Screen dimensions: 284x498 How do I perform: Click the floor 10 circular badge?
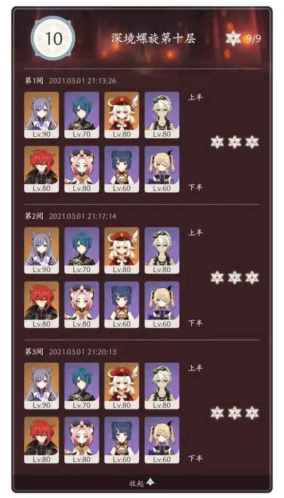point(53,38)
